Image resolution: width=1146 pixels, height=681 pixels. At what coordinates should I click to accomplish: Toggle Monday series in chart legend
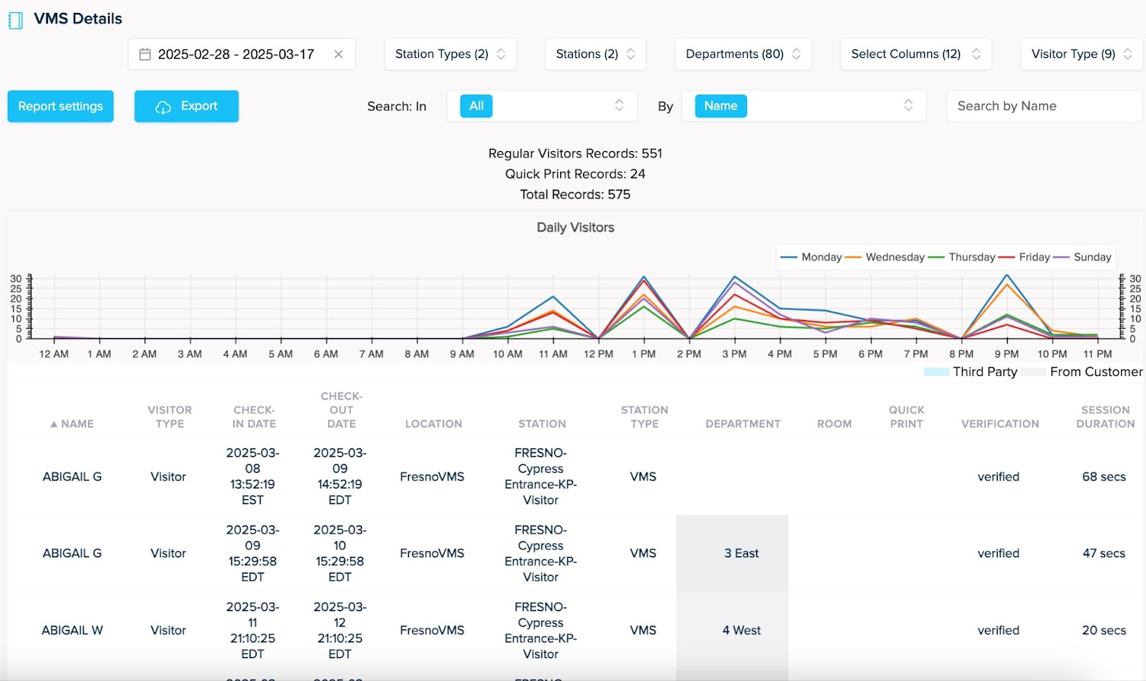click(x=811, y=257)
